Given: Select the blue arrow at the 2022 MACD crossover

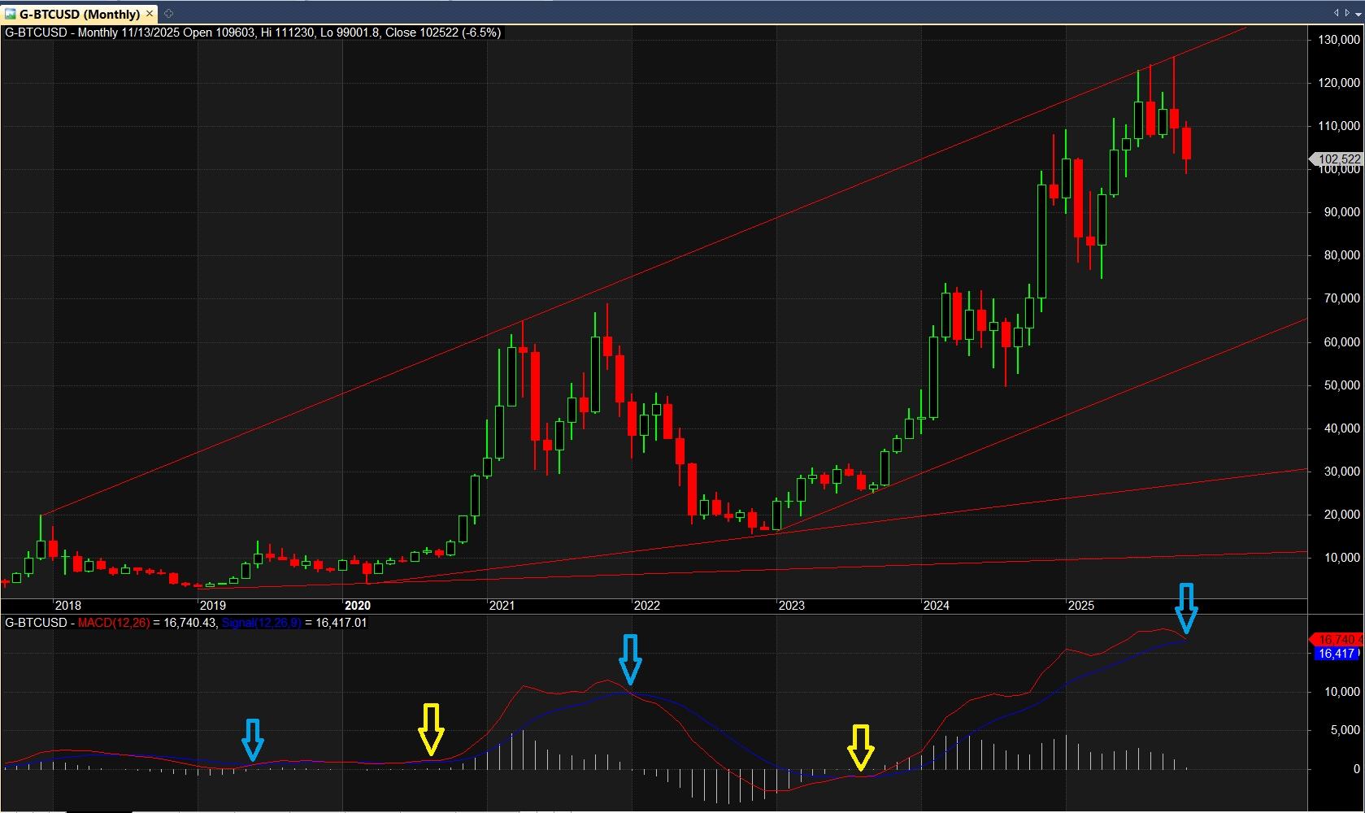Looking at the screenshot, I should (630, 659).
